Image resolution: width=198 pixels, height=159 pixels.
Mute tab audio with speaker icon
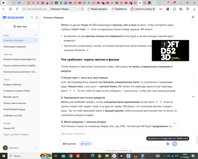click(3, 3)
